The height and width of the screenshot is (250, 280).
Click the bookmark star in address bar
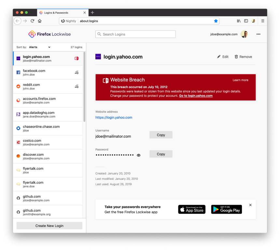216,21
